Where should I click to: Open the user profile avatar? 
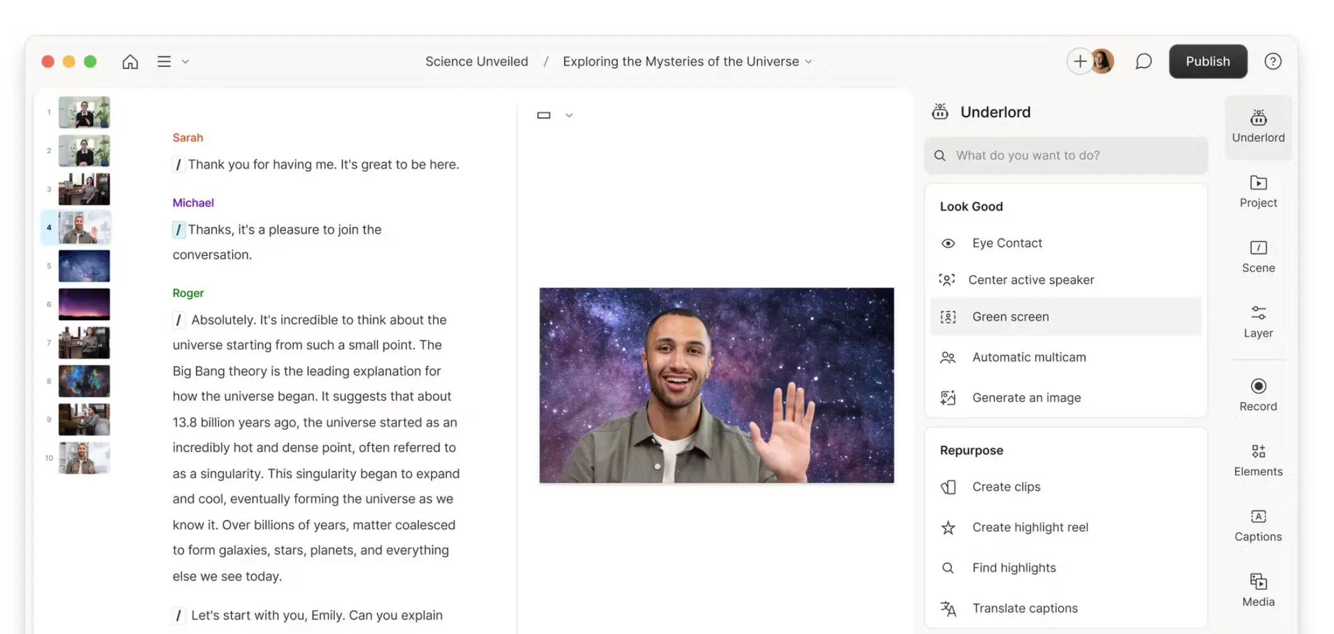[x=1103, y=61]
